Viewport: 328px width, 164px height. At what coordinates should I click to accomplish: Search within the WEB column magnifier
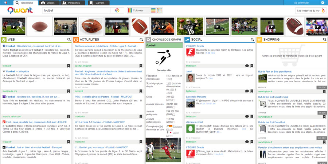pos(69,39)
